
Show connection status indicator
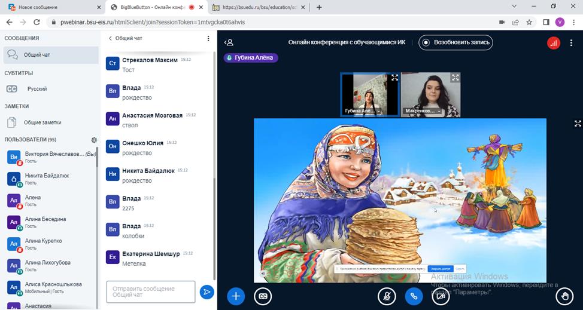(x=554, y=42)
